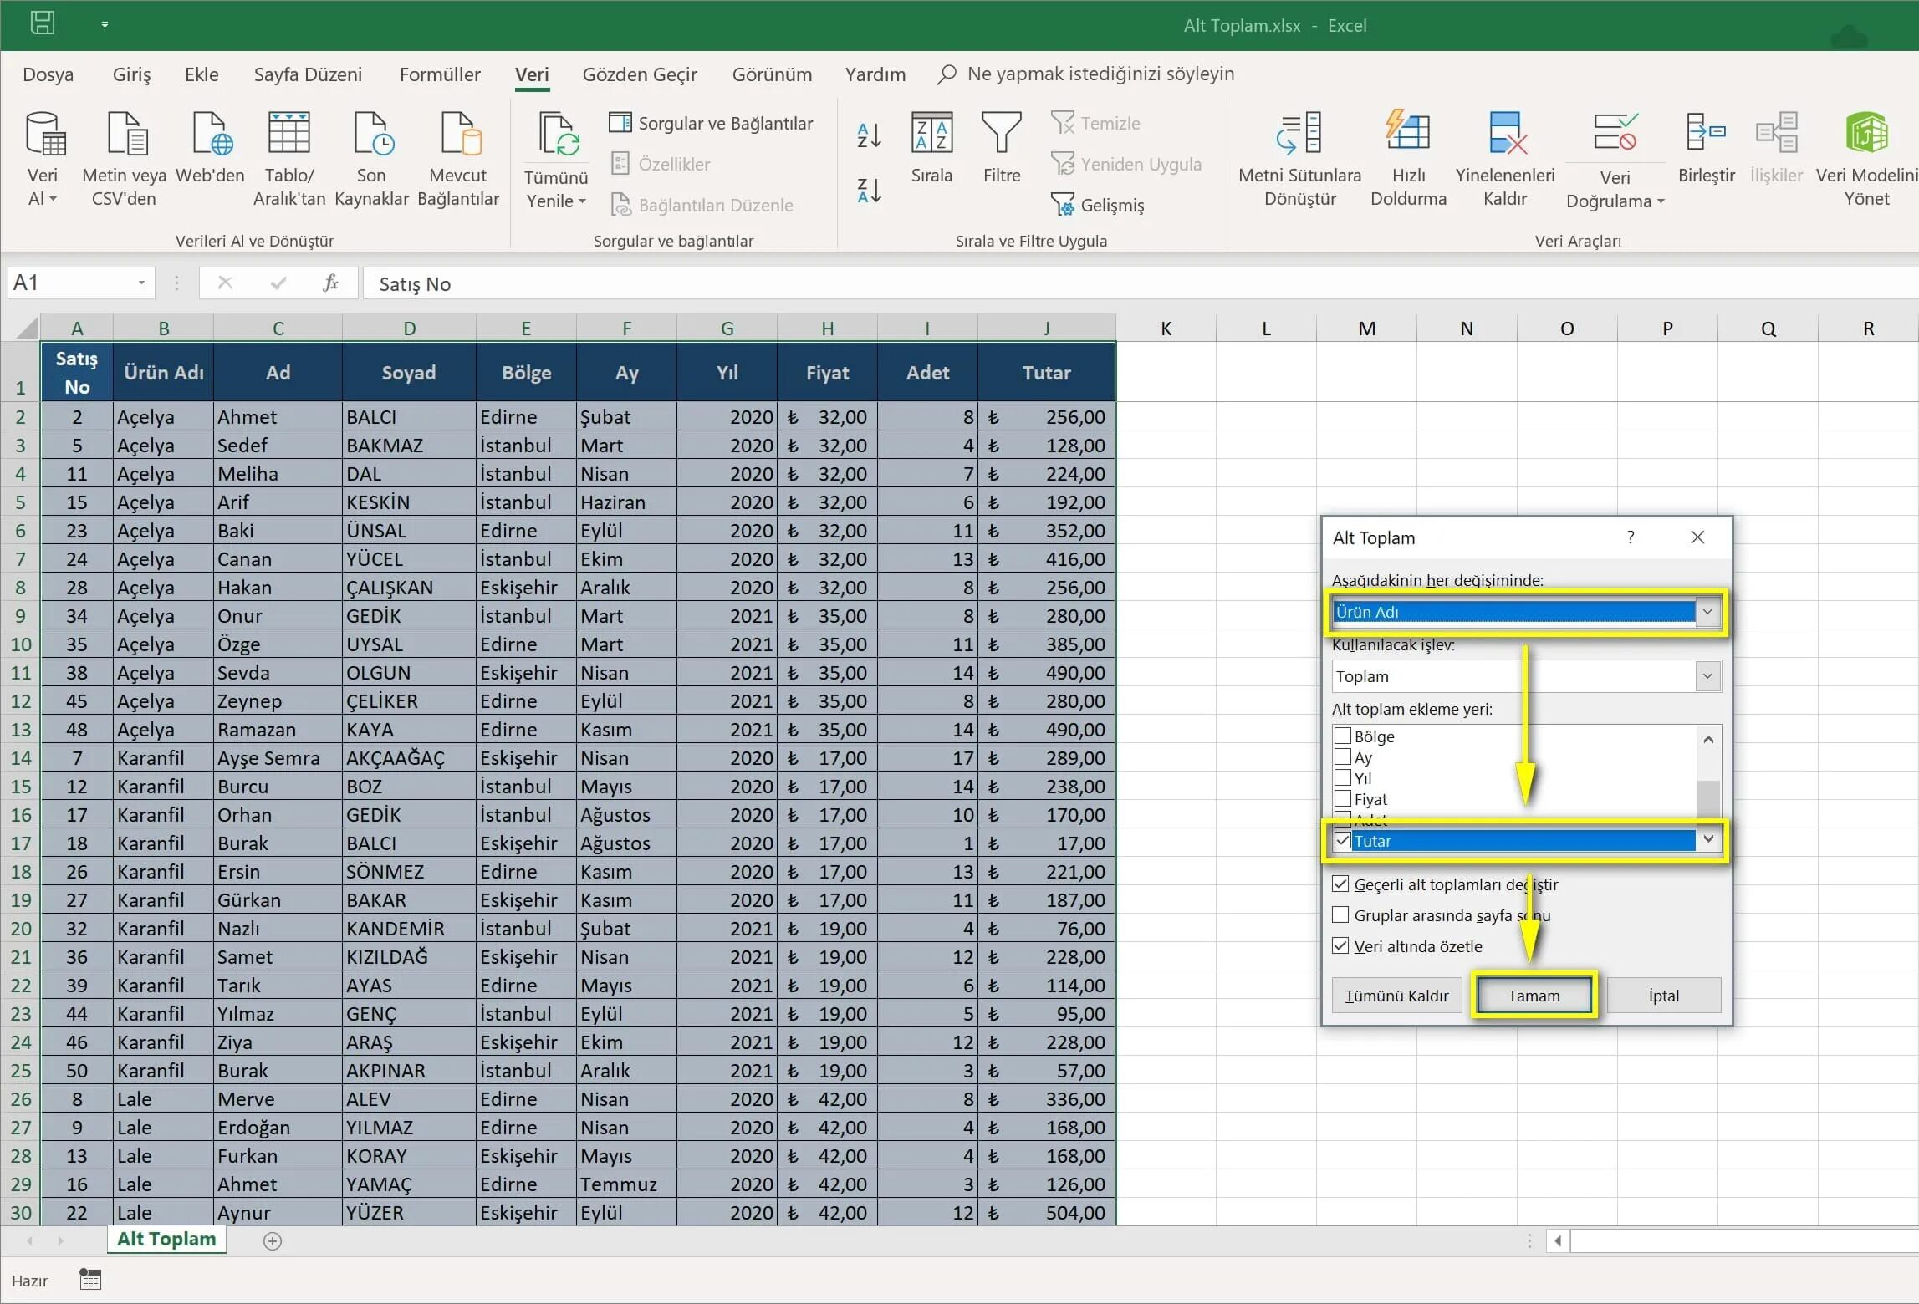
Task: Check the Ay checkbox in subtotal list
Action: [x=1342, y=756]
